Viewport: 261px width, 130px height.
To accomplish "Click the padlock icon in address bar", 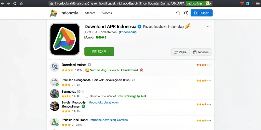I will point(51,3).
